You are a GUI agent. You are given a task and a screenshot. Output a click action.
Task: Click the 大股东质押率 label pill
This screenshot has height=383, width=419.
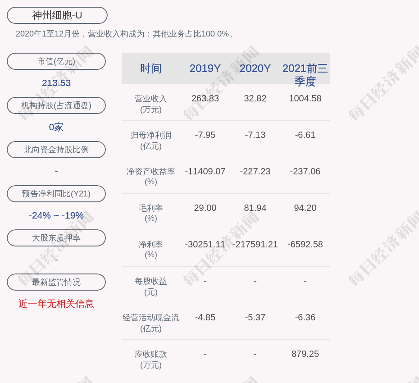[x=56, y=238]
